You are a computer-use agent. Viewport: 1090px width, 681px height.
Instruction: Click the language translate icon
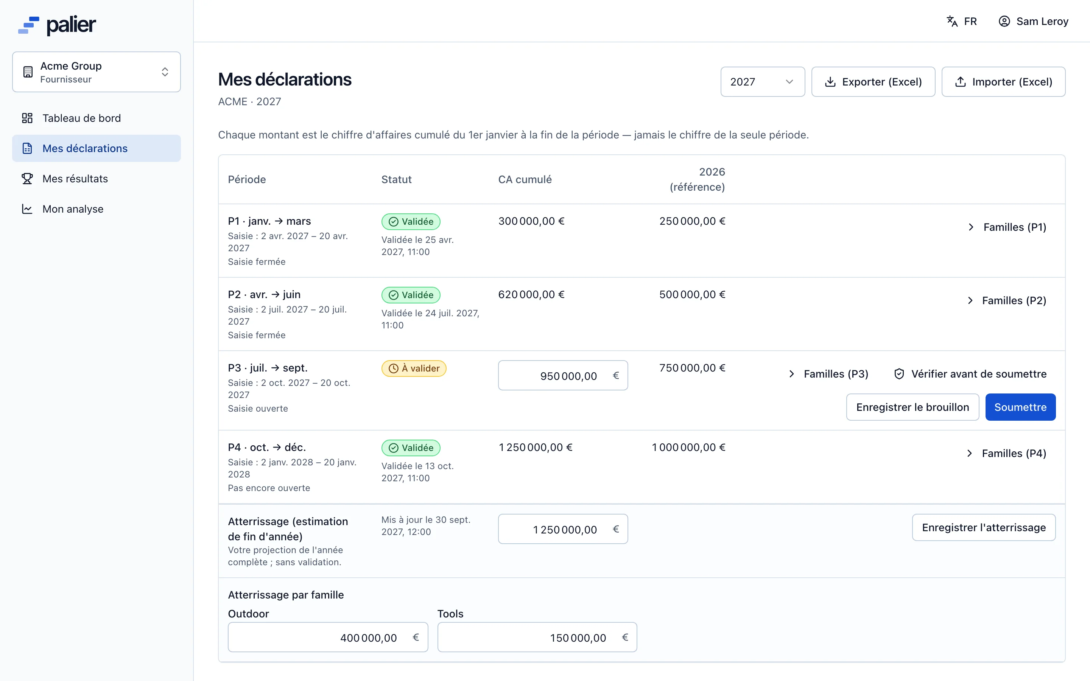[952, 21]
